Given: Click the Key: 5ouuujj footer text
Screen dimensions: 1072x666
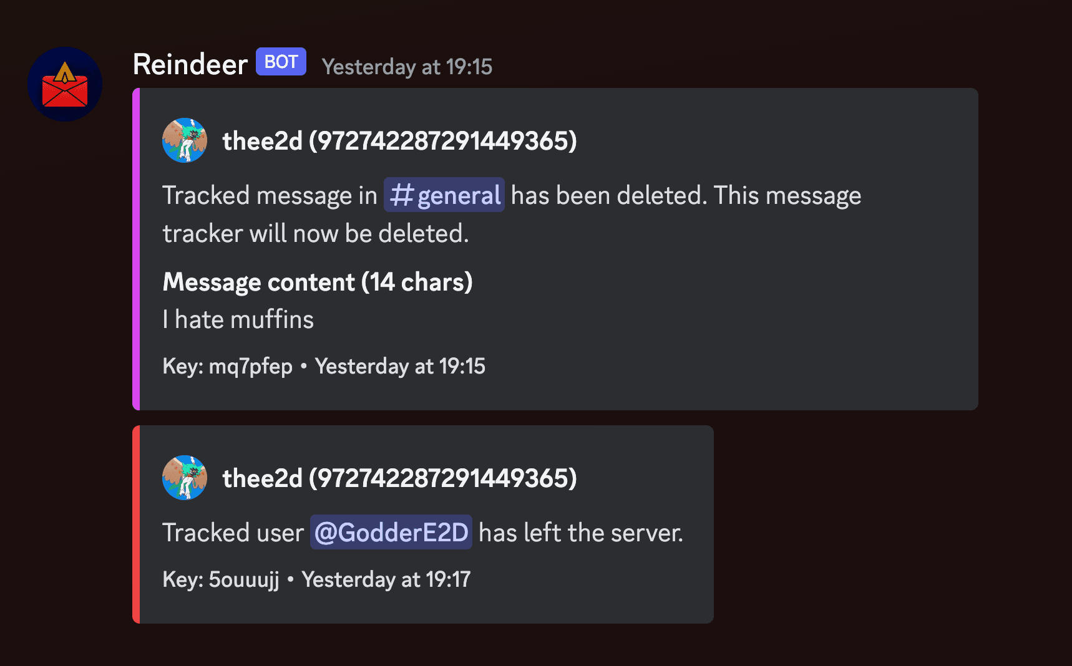Looking at the screenshot, I should 221,579.
